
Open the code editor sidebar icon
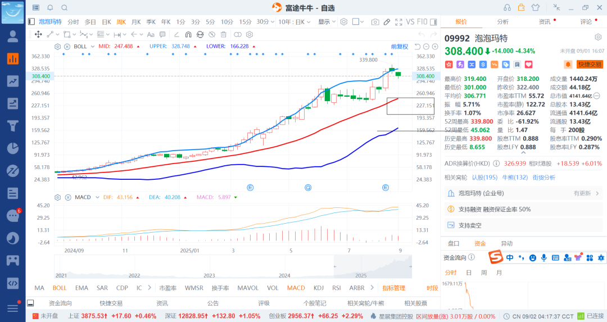tap(13, 283)
